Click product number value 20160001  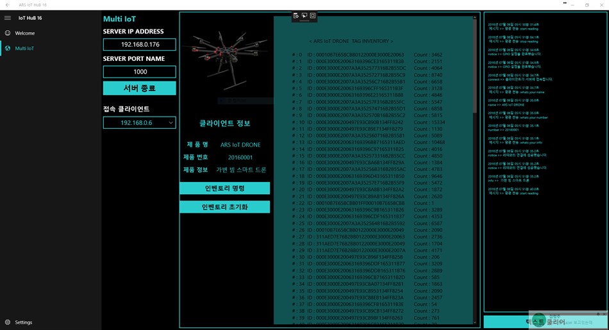coord(240,157)
